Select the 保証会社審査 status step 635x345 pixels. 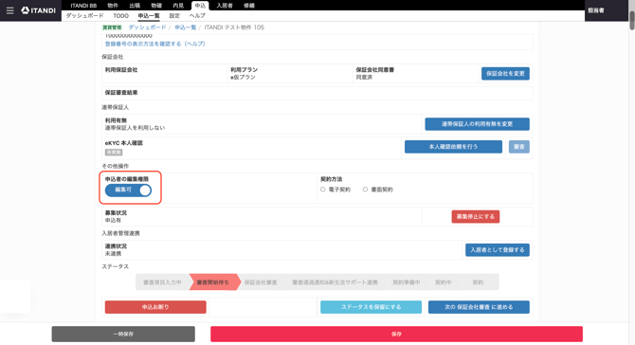[261, 282]
